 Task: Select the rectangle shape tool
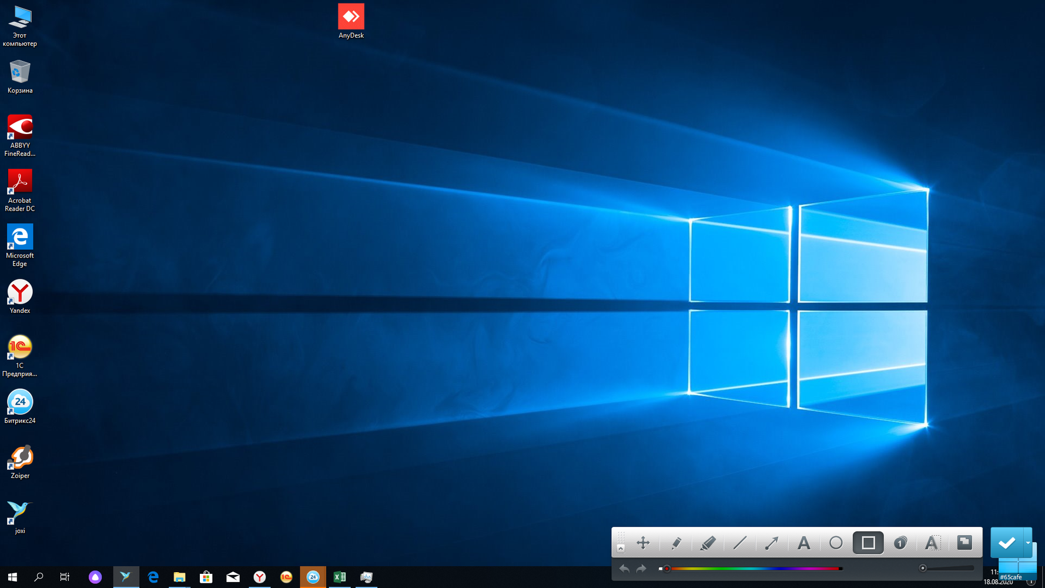868,543
